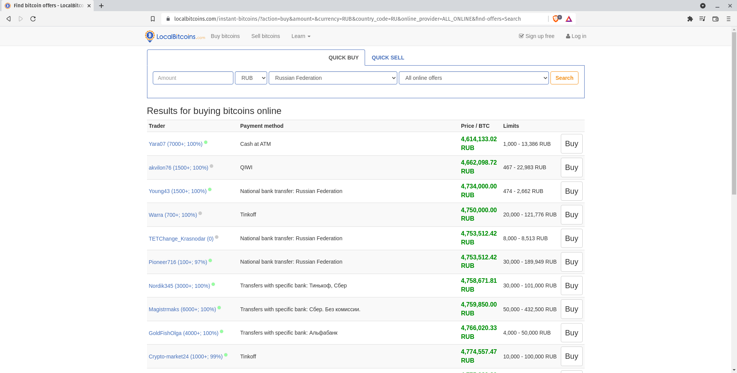Image resolution: width=737 pixels, height=373 pixels.
Task: Open trader Yara07 profile
Action: click(175, 144)
